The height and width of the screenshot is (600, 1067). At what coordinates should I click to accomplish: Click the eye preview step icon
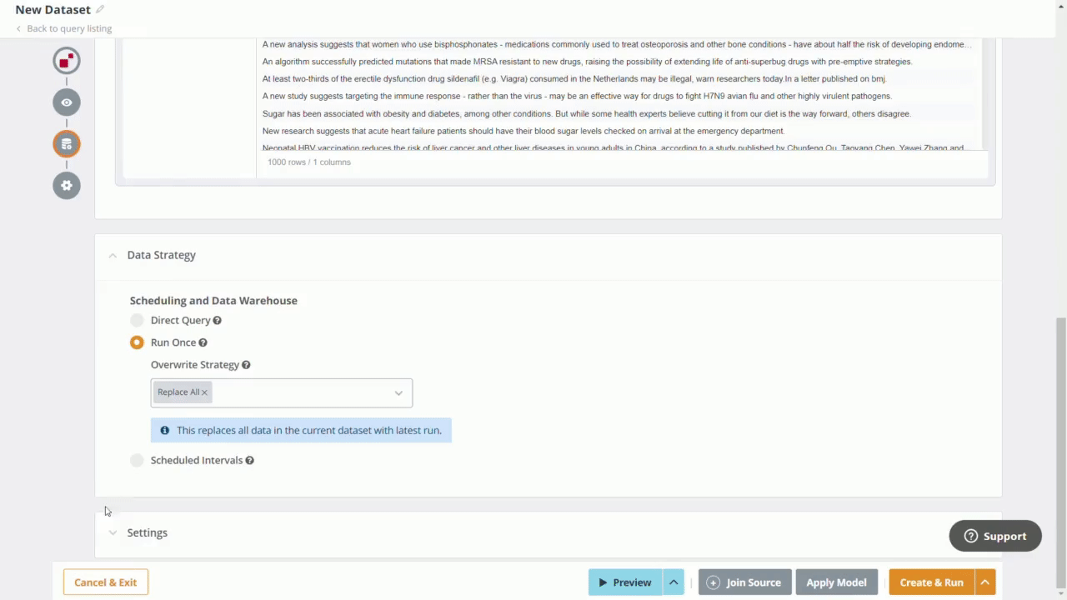click(67, 102)
